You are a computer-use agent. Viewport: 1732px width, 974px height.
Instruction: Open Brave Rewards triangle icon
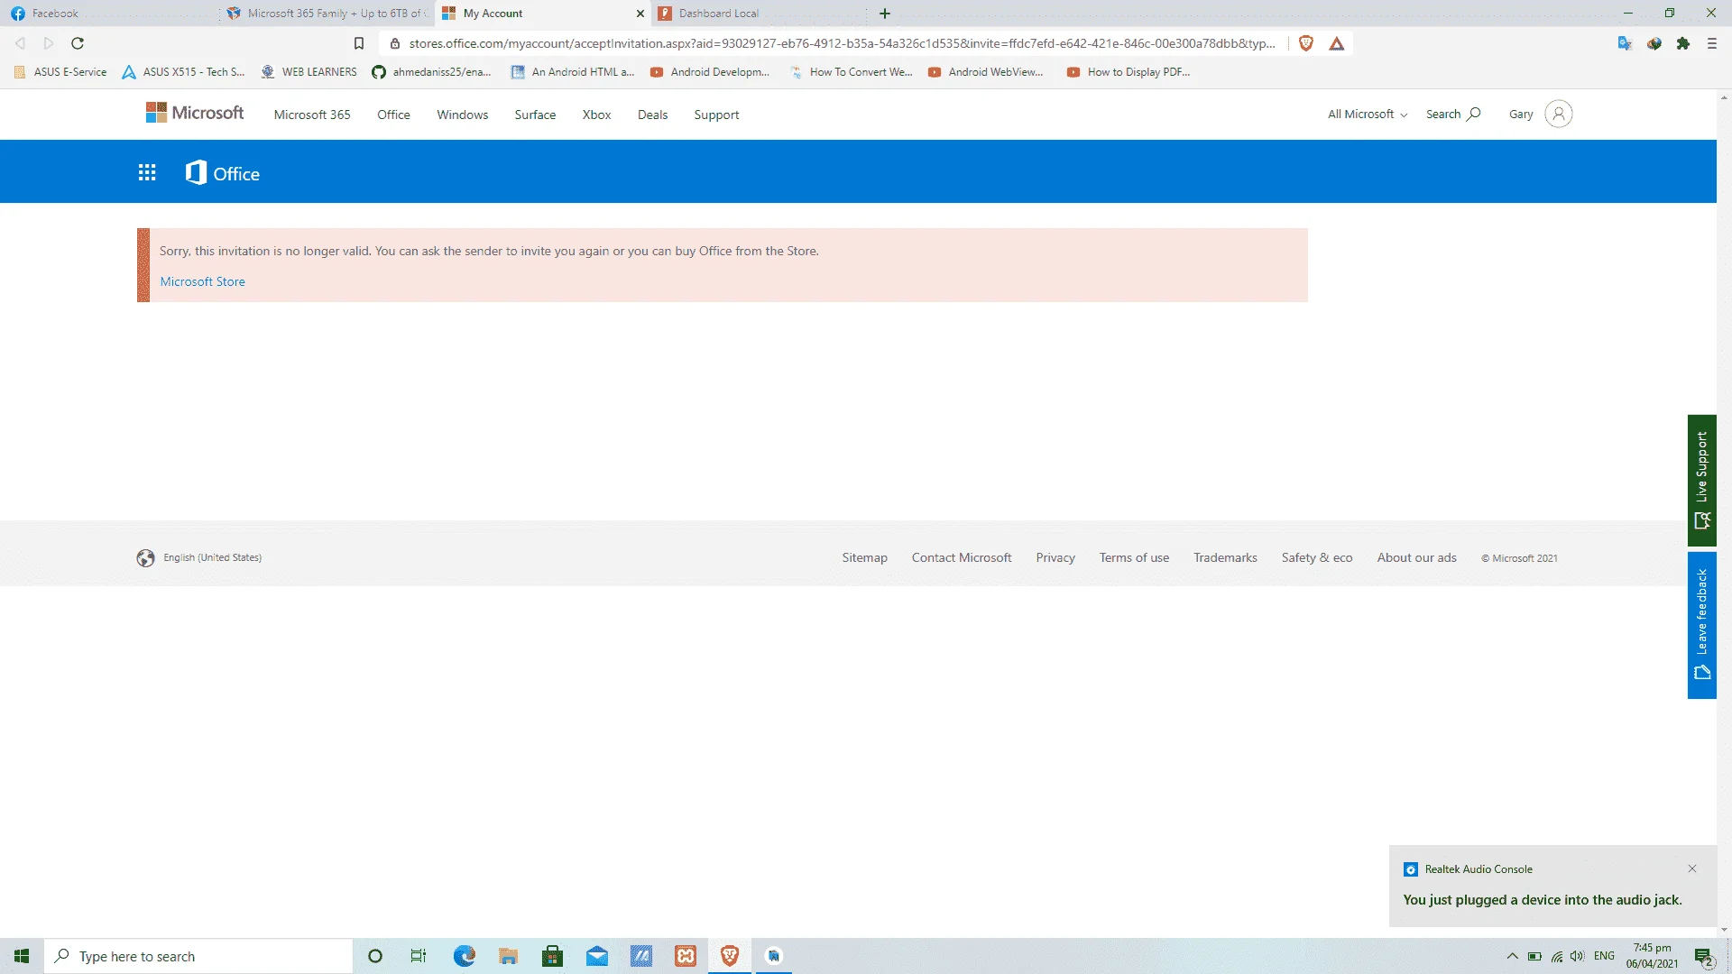pyautogui.click(x=1337, y=43)
